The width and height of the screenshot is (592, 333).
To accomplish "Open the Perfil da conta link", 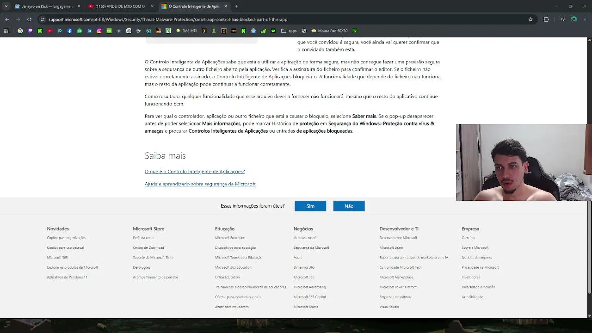I will (x=143, y=238).
